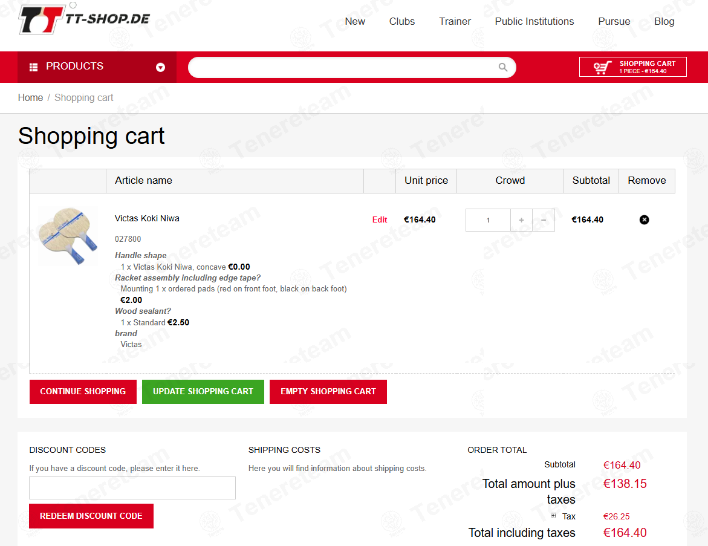
Task: Click the search magnifier icon
Action: tap(503, 67)
